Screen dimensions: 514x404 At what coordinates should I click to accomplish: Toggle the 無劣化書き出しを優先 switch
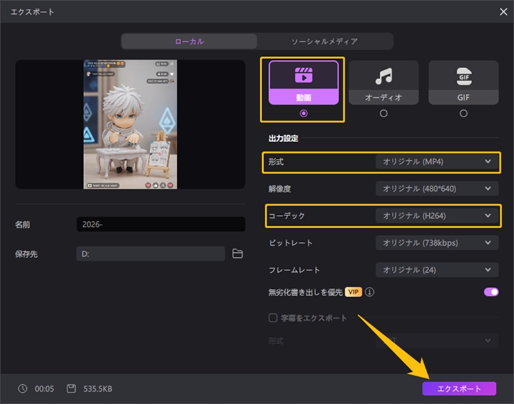click(x=491, y=292)
